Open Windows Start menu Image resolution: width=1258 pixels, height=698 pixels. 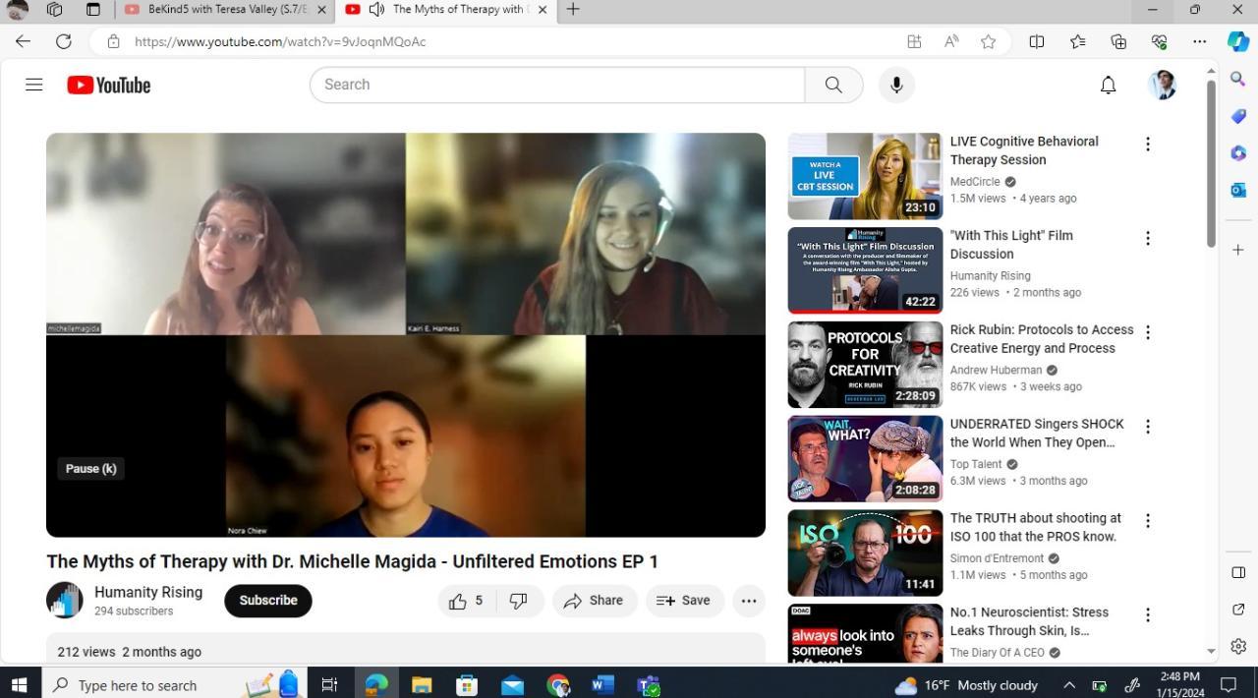click(19, 685)
